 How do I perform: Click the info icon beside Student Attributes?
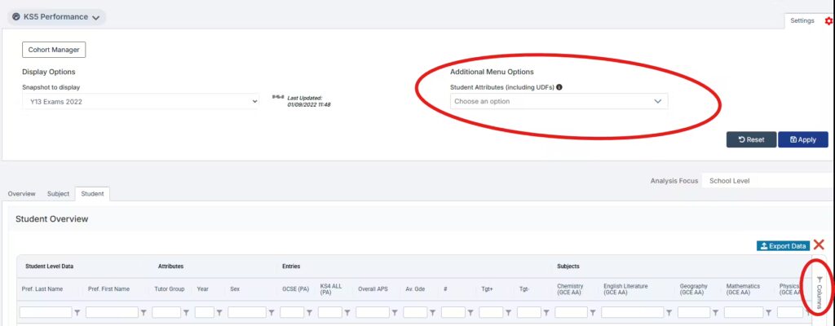[x=559, y=87]
